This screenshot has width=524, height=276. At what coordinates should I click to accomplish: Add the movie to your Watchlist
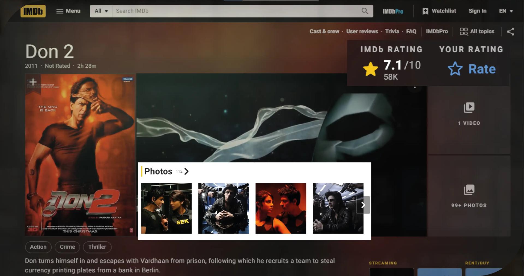[439, 11]
